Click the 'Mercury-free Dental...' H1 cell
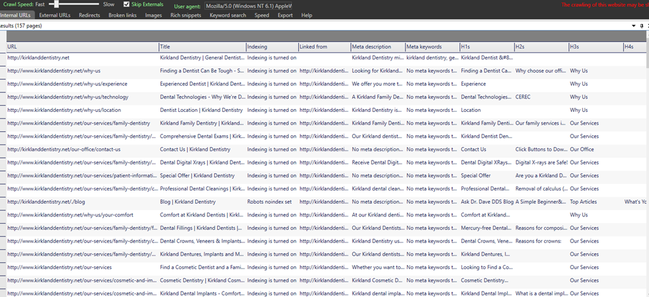The width and height of the screenshot is (649, 297). [487, 228]
